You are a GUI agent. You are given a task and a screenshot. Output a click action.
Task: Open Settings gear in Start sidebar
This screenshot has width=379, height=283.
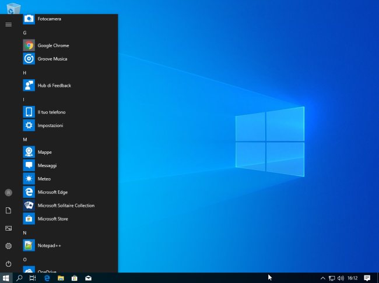click(x=8, y=246)
